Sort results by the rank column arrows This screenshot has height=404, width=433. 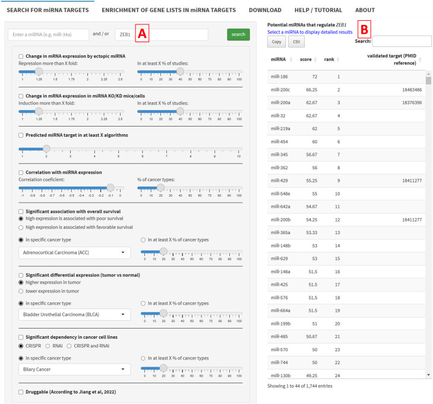click(338, 59)
